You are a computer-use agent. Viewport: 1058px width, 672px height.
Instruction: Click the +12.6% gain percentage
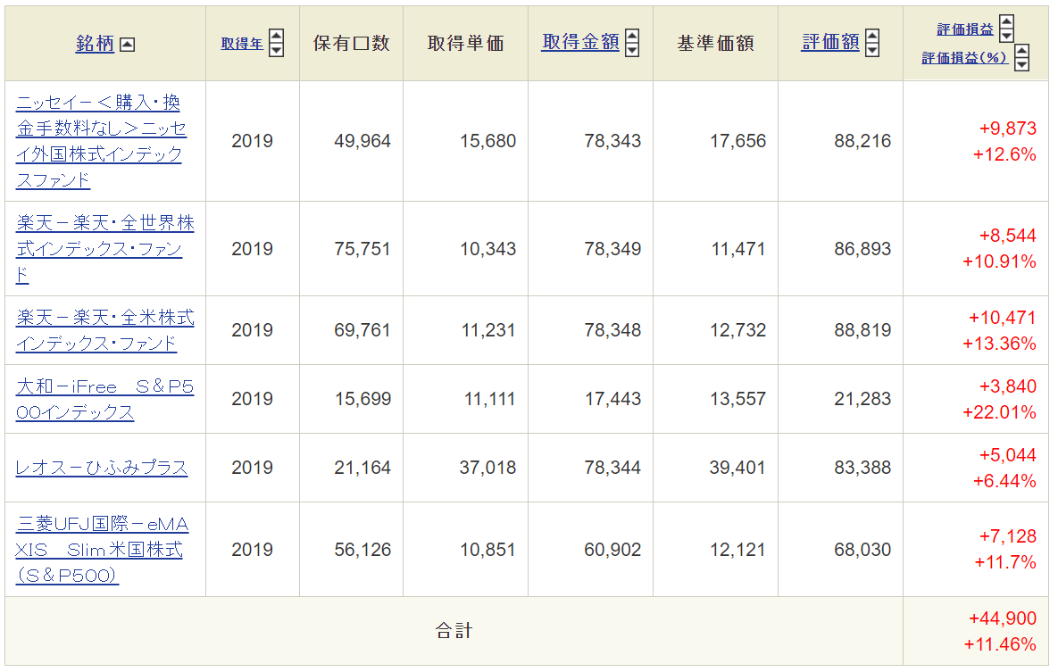click(1004, 154)
